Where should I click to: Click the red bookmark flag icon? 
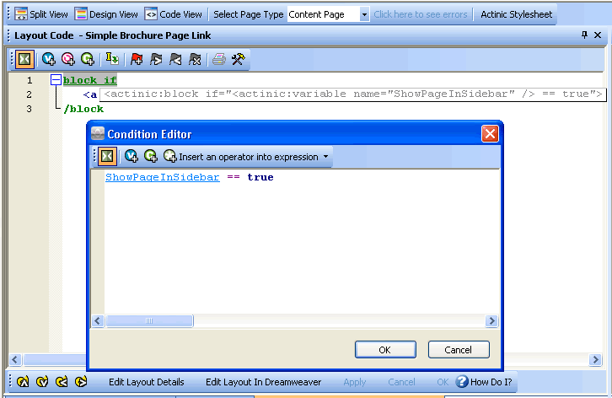137,59
